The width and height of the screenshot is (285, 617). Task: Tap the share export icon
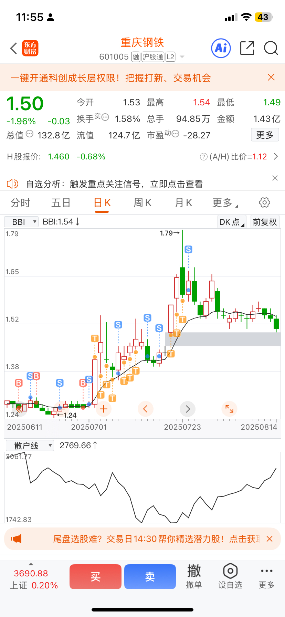[x=247, y=48]
